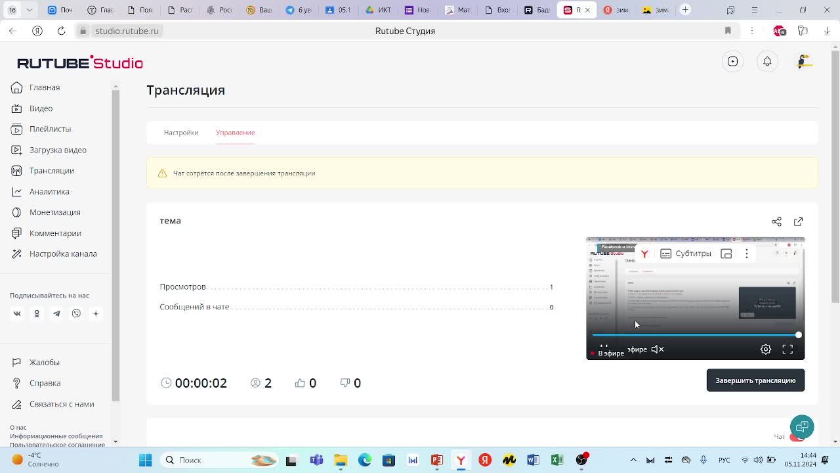840x473 pixels.
Task: Pause the live player
Action: click(604, 346)
